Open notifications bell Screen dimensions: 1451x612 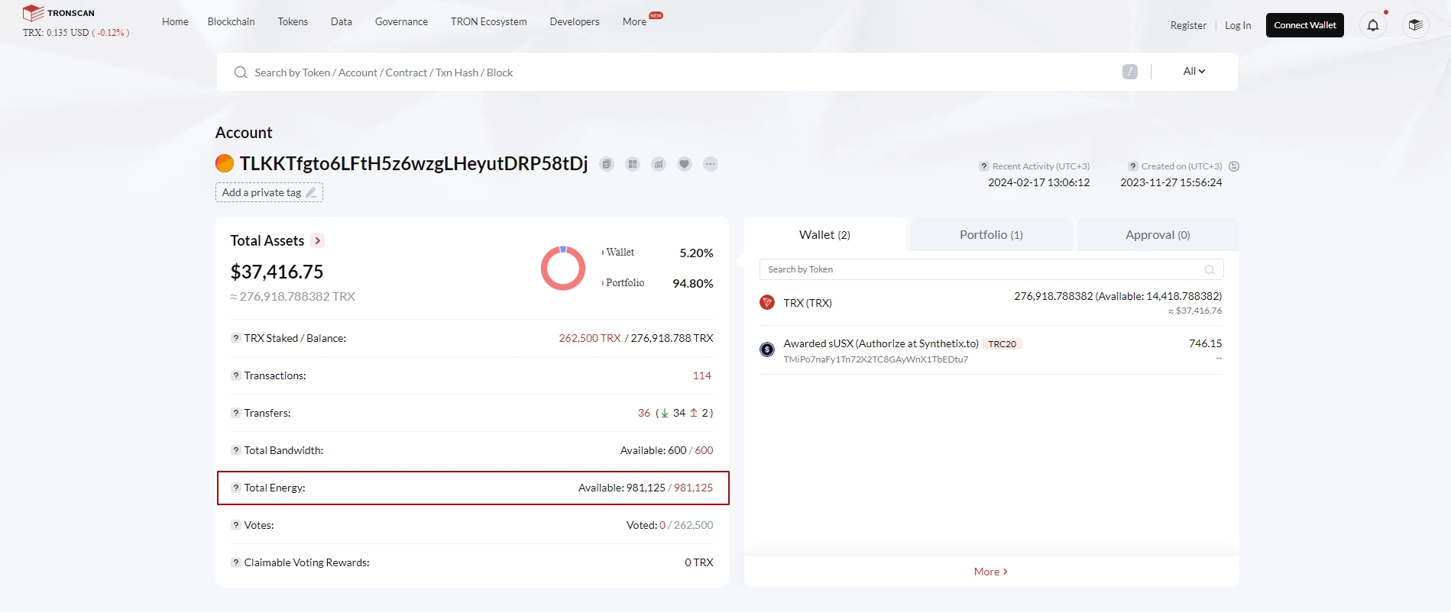(1373, 25)
